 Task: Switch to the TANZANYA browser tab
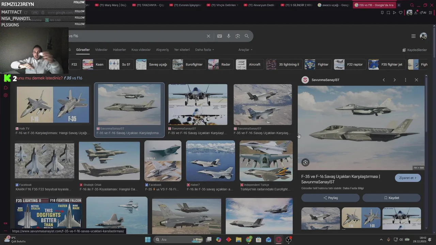pyautogui.click(x=148, y=5)
